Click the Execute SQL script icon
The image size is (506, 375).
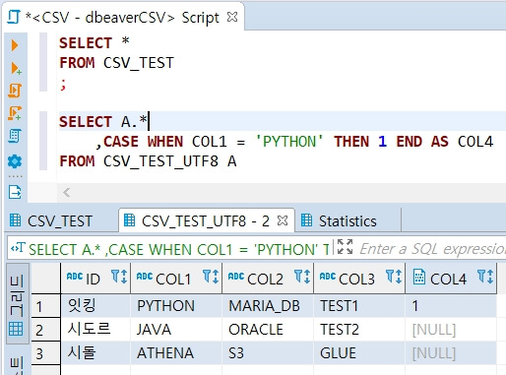point(15,91)
